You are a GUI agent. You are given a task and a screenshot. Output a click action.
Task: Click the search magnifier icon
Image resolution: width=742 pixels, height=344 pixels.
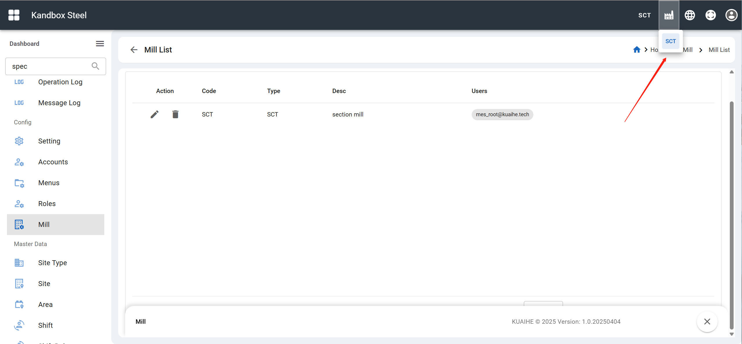tap(95, 66)
